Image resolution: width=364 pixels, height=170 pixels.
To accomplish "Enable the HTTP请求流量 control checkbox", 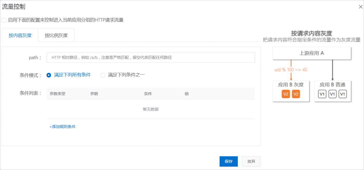I will tap(4, 20).
